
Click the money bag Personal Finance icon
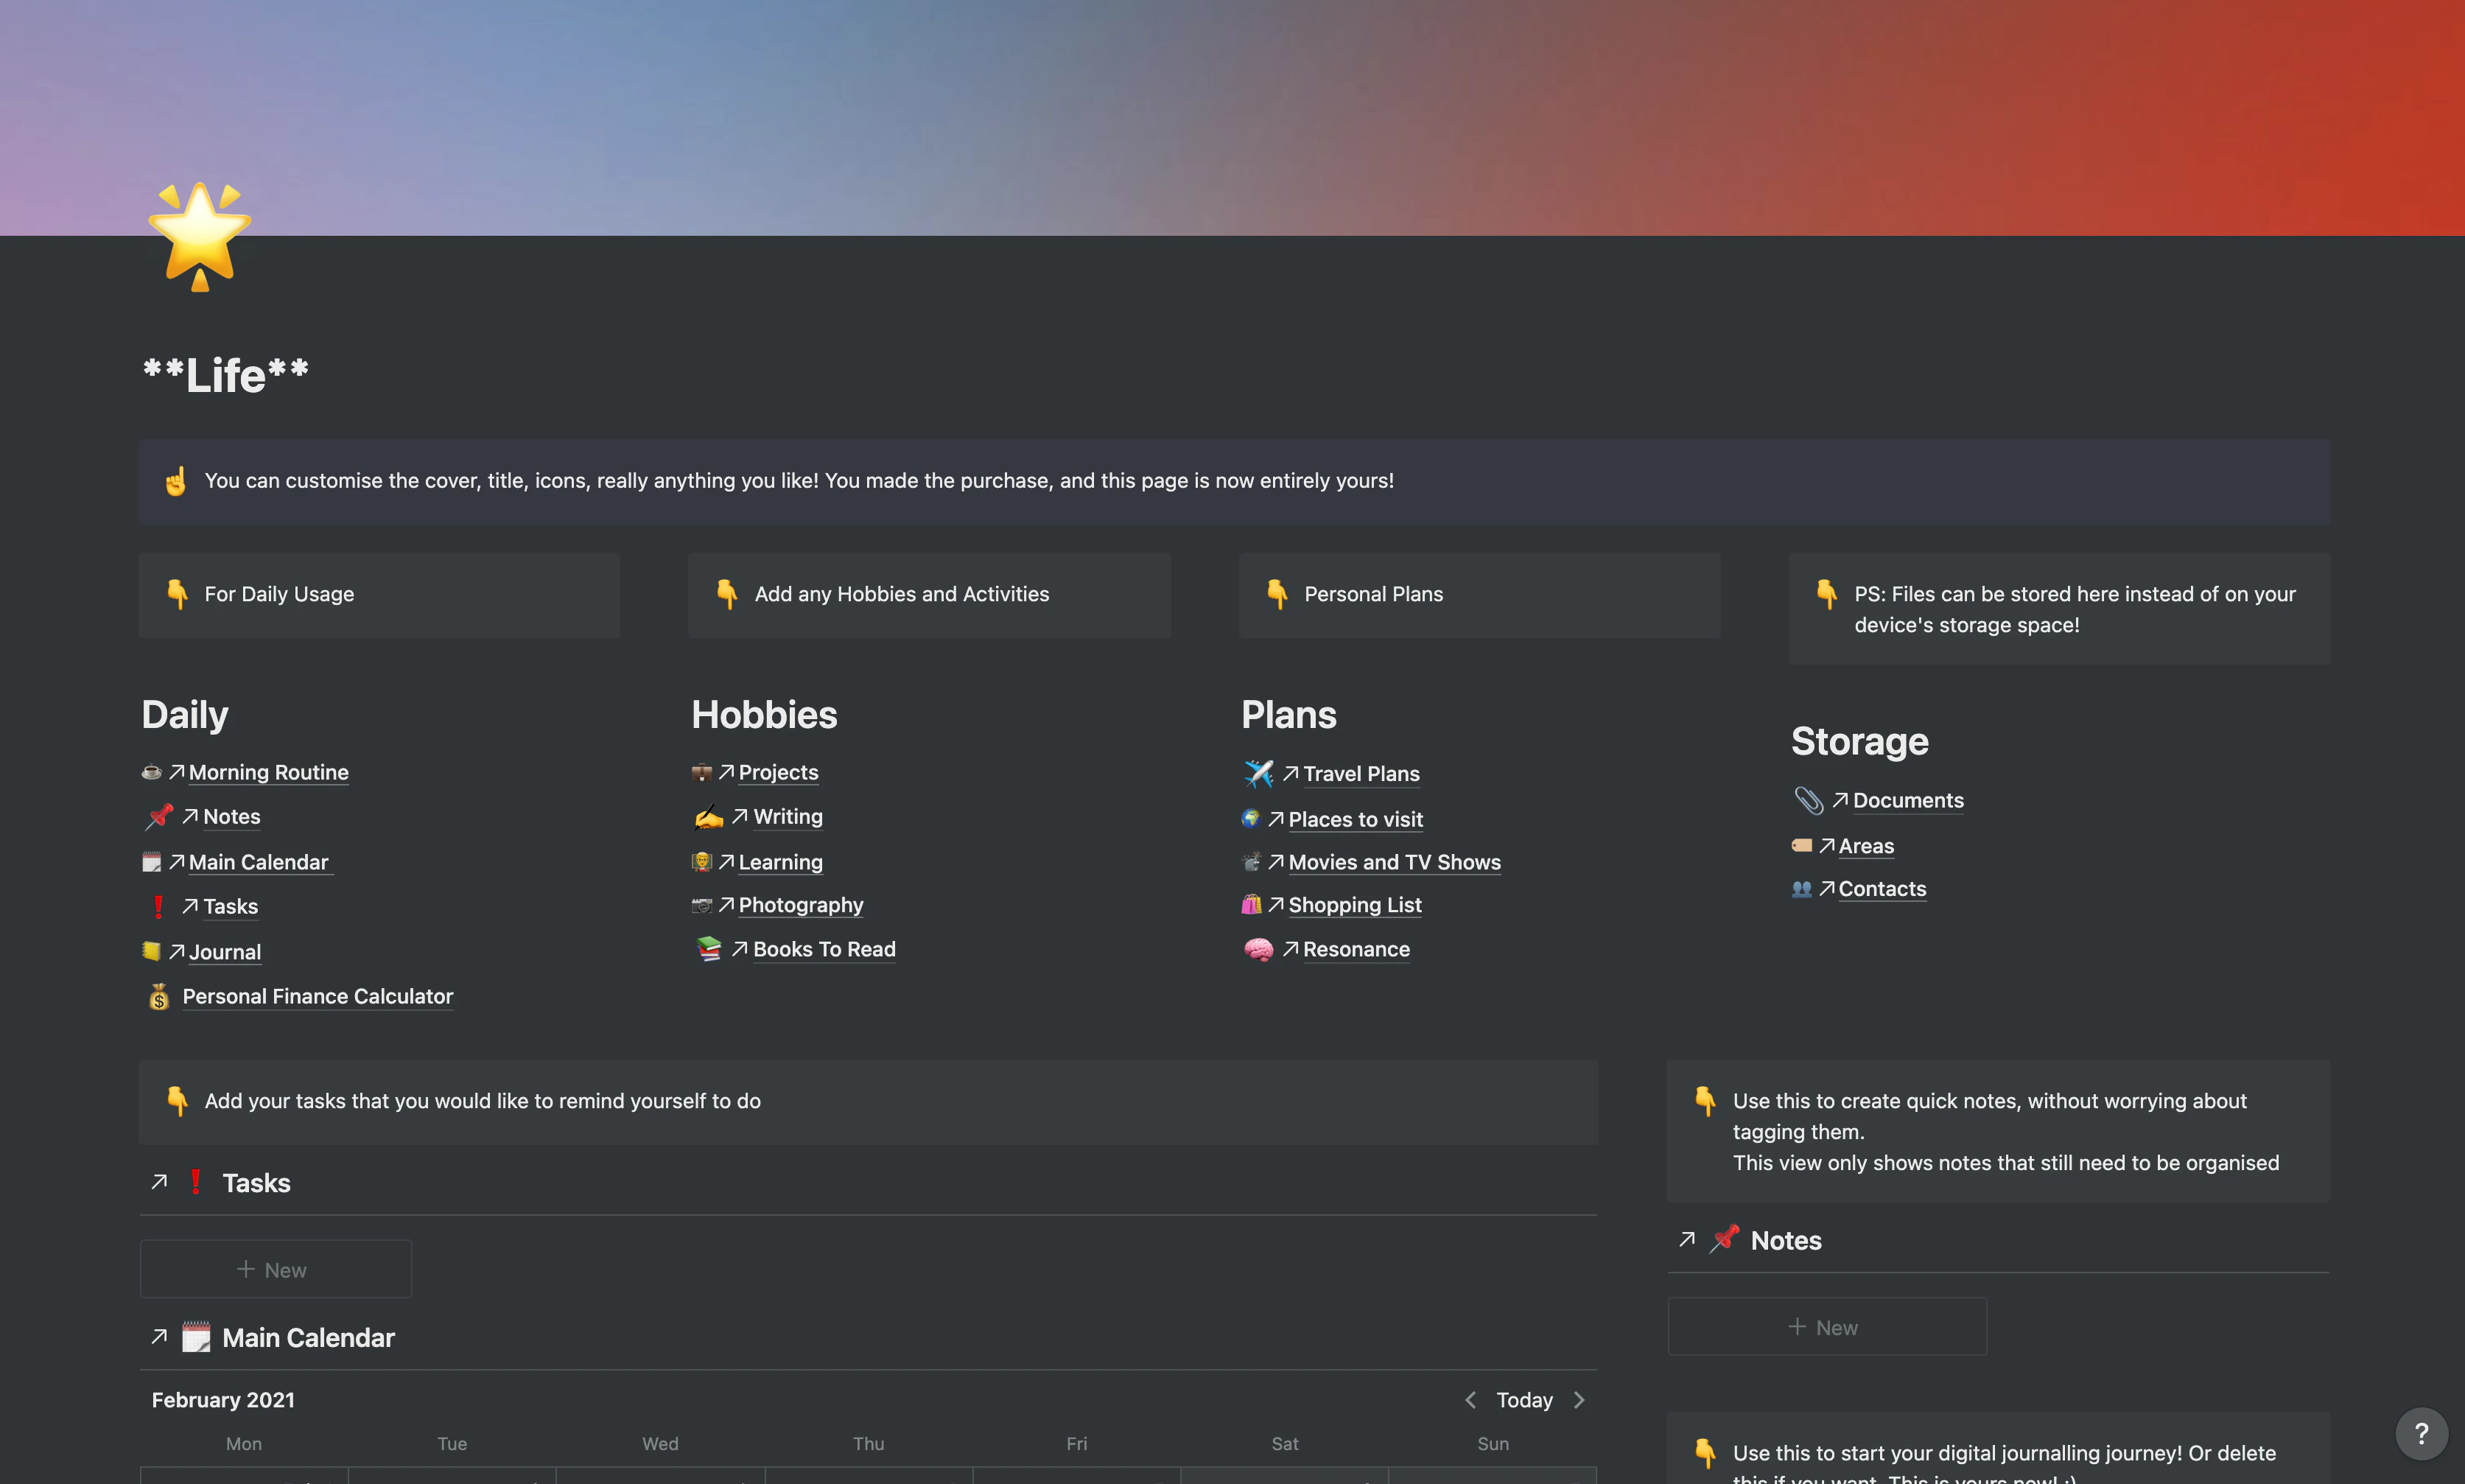[x=159, y=996]
